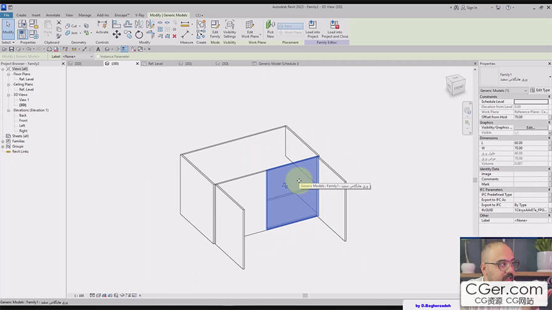Screen dimensions: 552x310
Task: Click the Join geometry tool
Action: pos(72,33)
